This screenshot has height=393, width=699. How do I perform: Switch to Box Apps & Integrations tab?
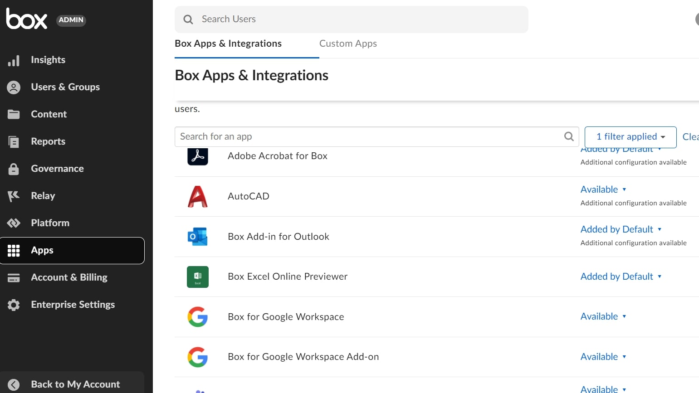[x=228, y=44]
